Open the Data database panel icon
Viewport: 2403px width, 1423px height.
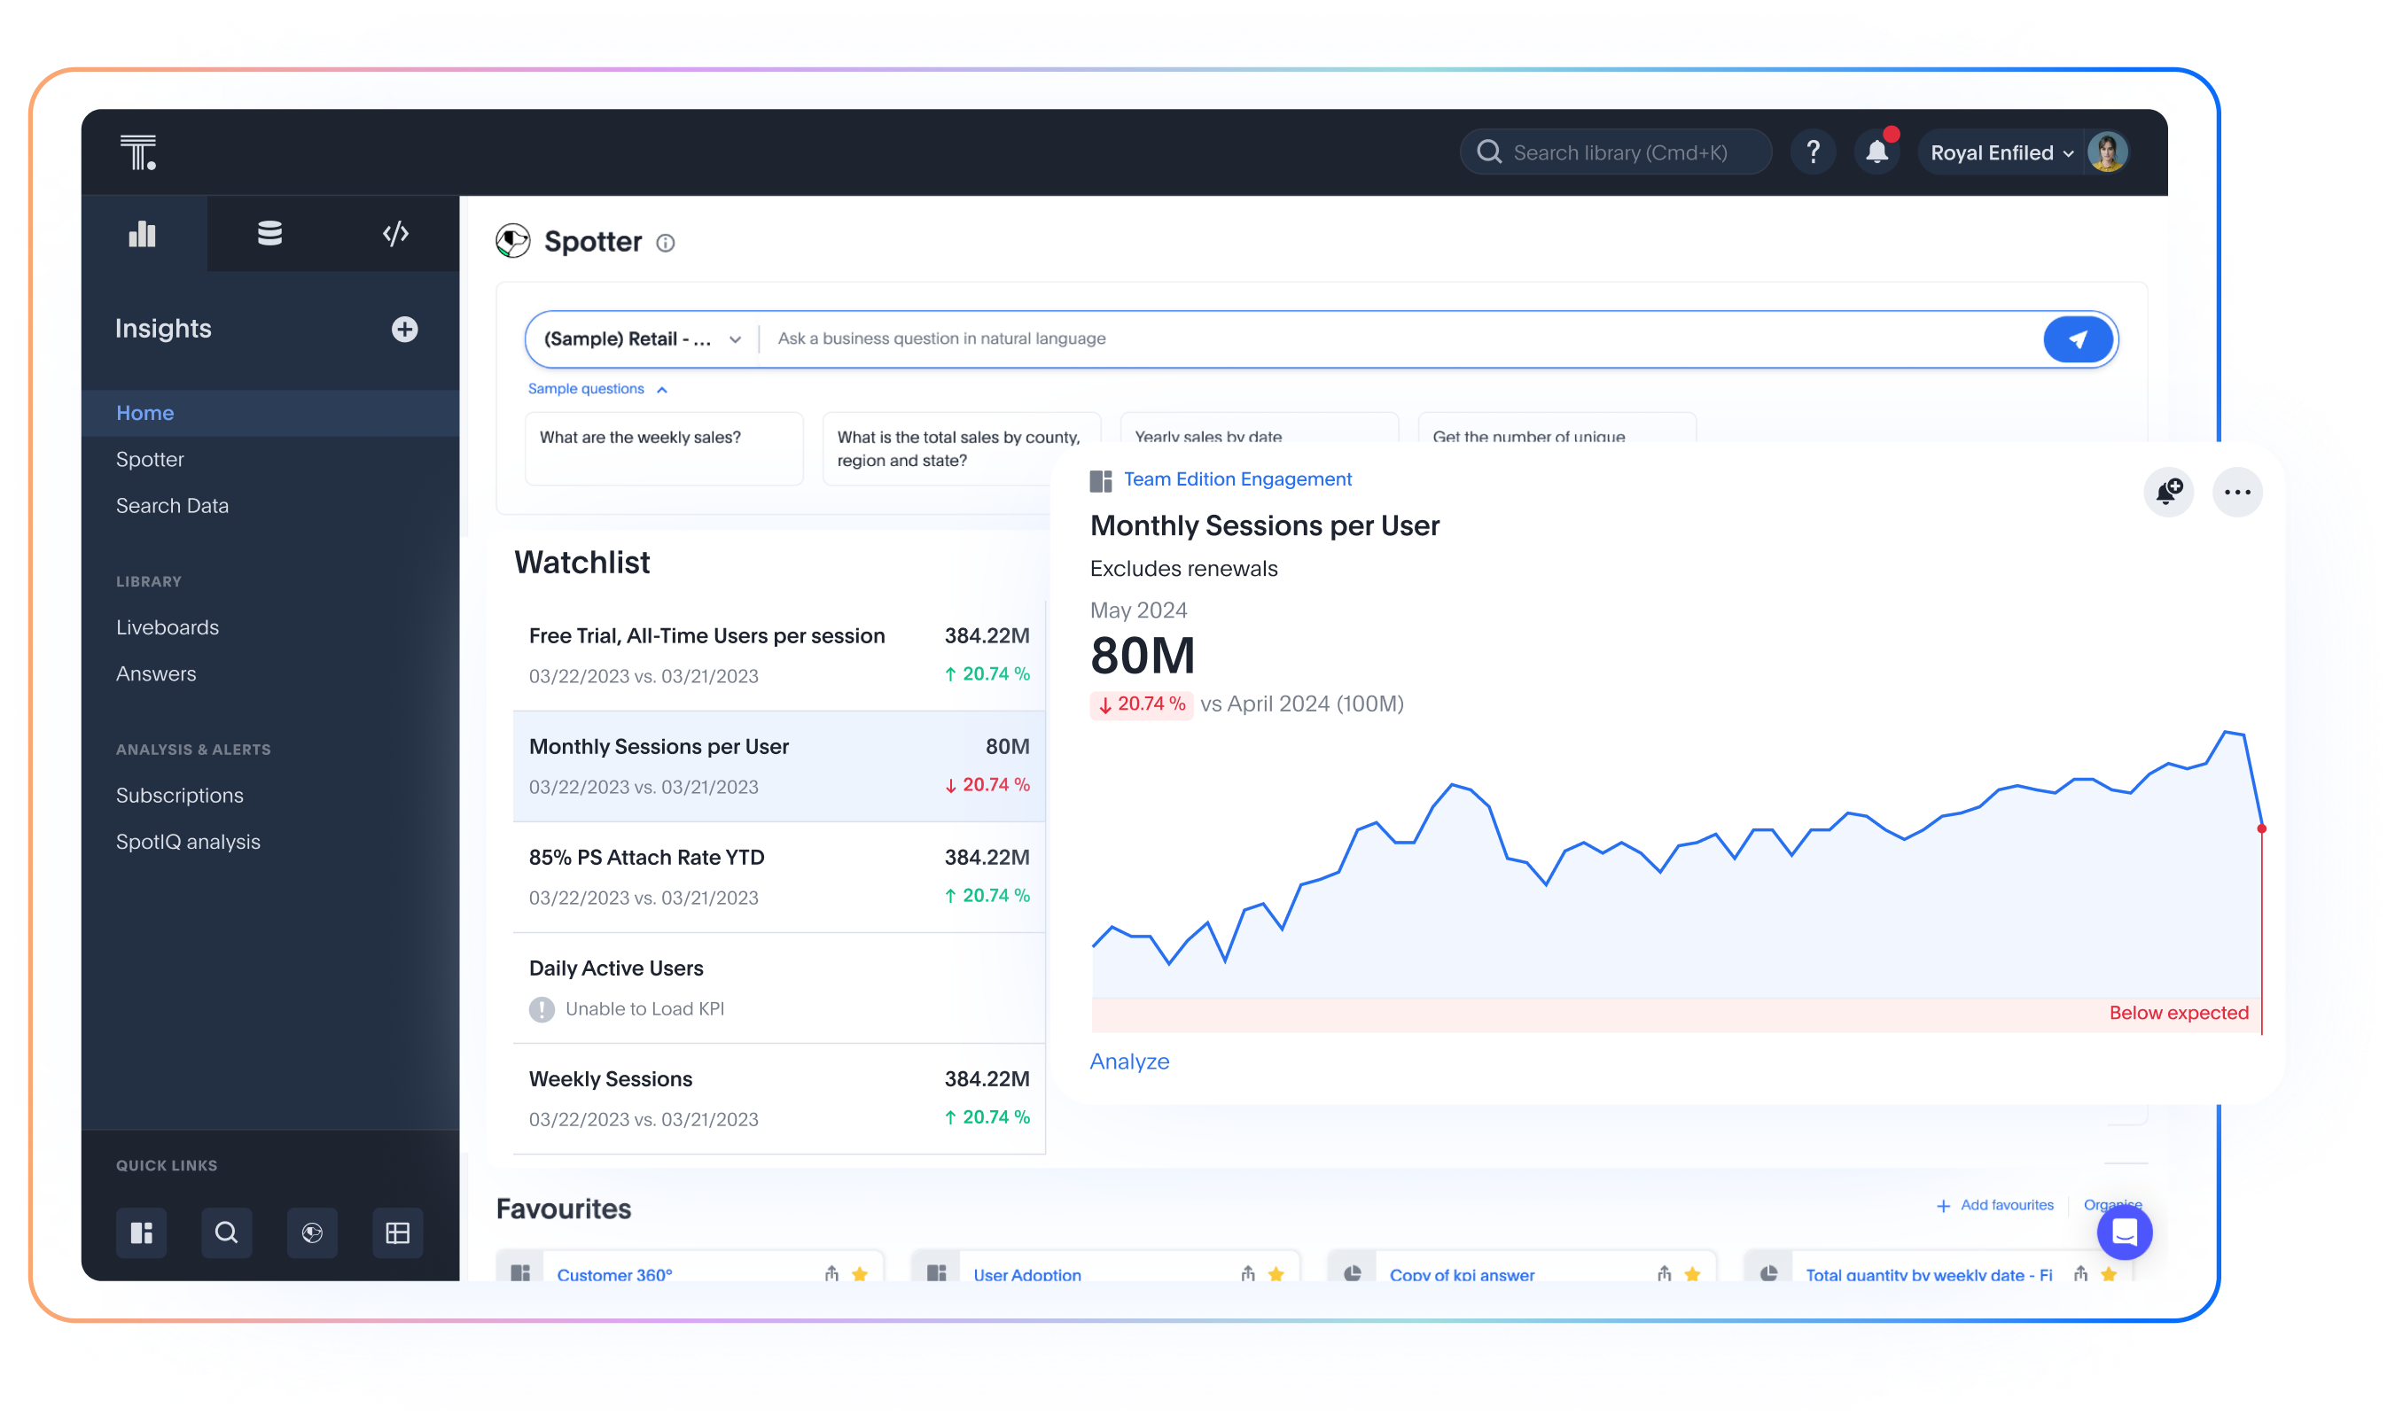[269, 233]
